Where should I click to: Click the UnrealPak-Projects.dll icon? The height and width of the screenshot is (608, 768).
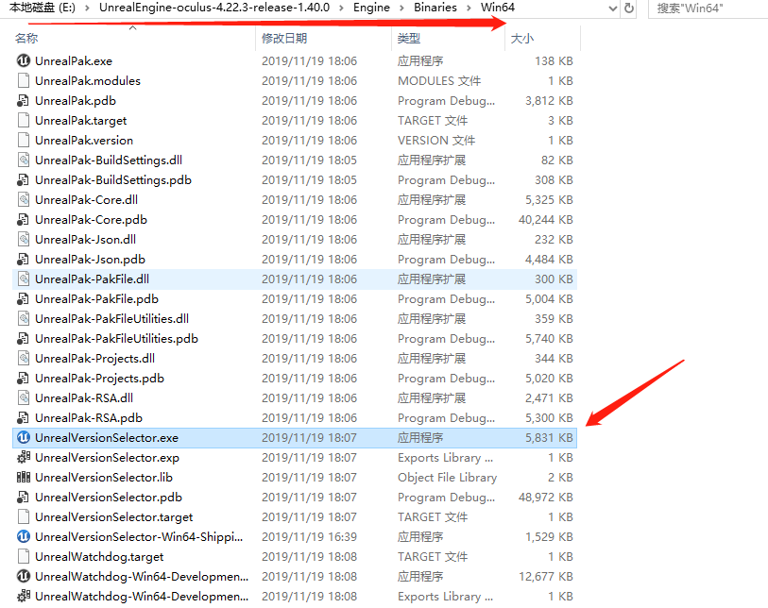24,359
